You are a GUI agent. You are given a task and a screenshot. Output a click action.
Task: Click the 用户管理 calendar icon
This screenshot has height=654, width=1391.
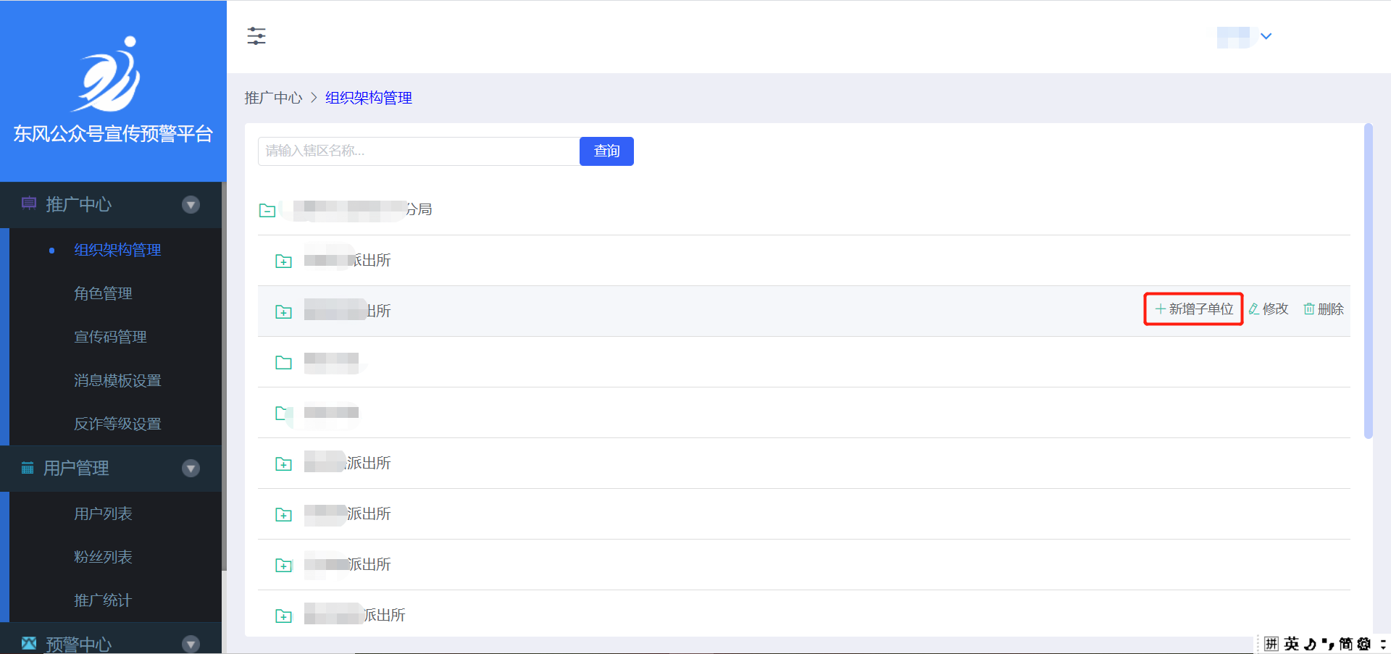coord(28,468)
